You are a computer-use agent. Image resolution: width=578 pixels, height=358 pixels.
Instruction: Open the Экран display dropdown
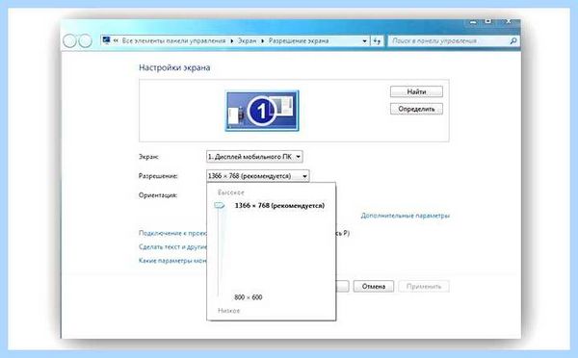tap(254, 157)
